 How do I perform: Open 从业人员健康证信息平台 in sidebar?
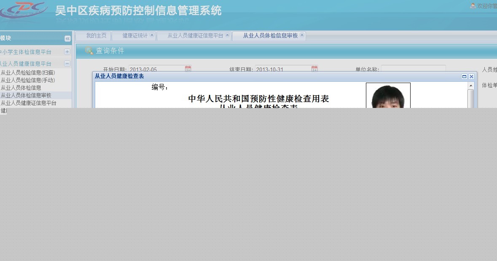pyautogui.click(x=29, y=103)
